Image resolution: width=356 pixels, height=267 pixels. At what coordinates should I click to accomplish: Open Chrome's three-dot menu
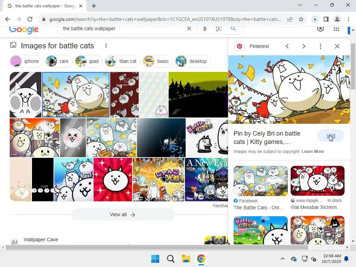[348, 19]
